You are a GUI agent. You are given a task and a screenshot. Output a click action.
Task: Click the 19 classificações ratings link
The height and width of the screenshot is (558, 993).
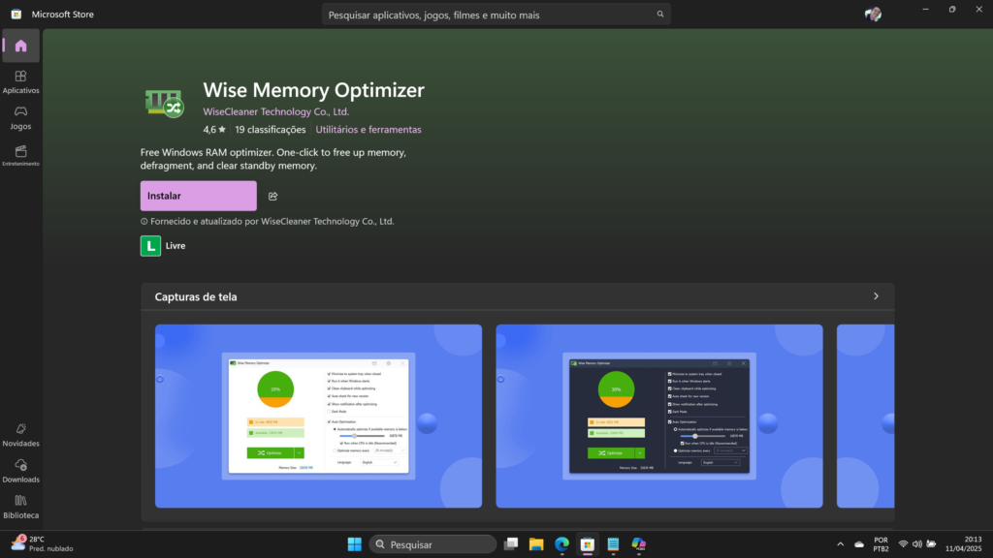pos(270,130)
